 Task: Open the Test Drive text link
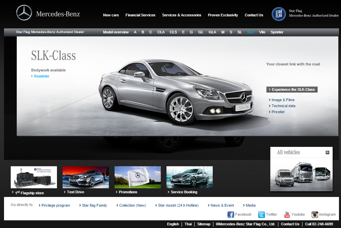pos(75,192)
